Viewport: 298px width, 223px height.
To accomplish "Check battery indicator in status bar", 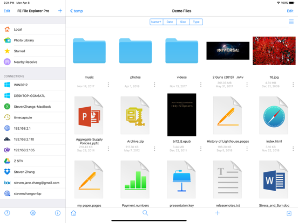I will click(292, 3).
